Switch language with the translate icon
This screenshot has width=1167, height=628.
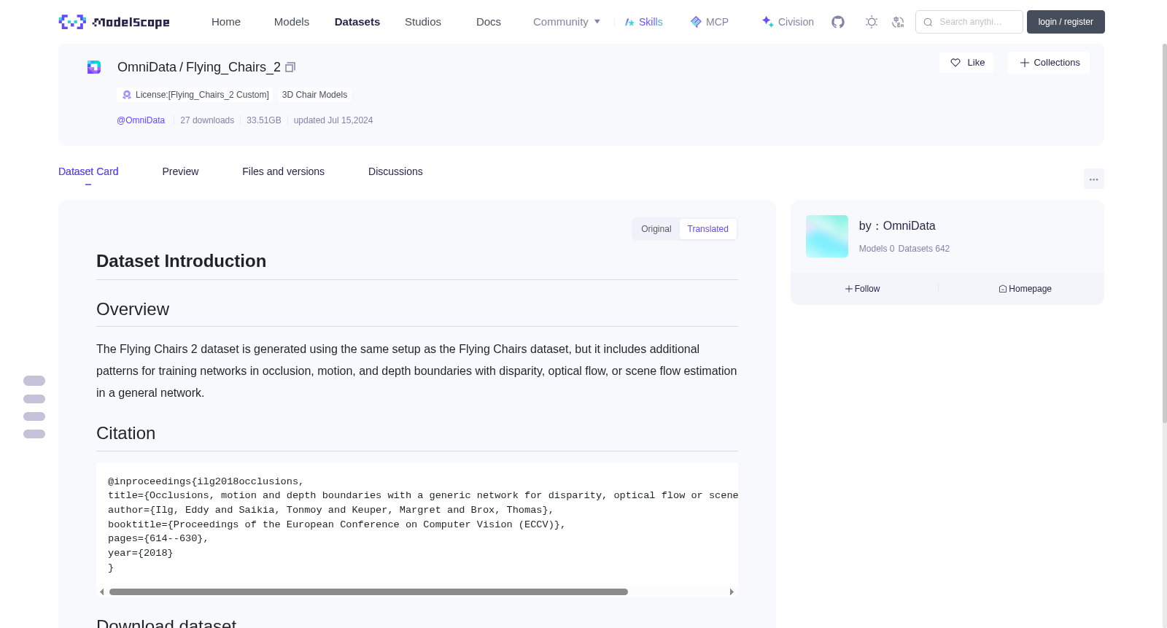coord(898,22)
